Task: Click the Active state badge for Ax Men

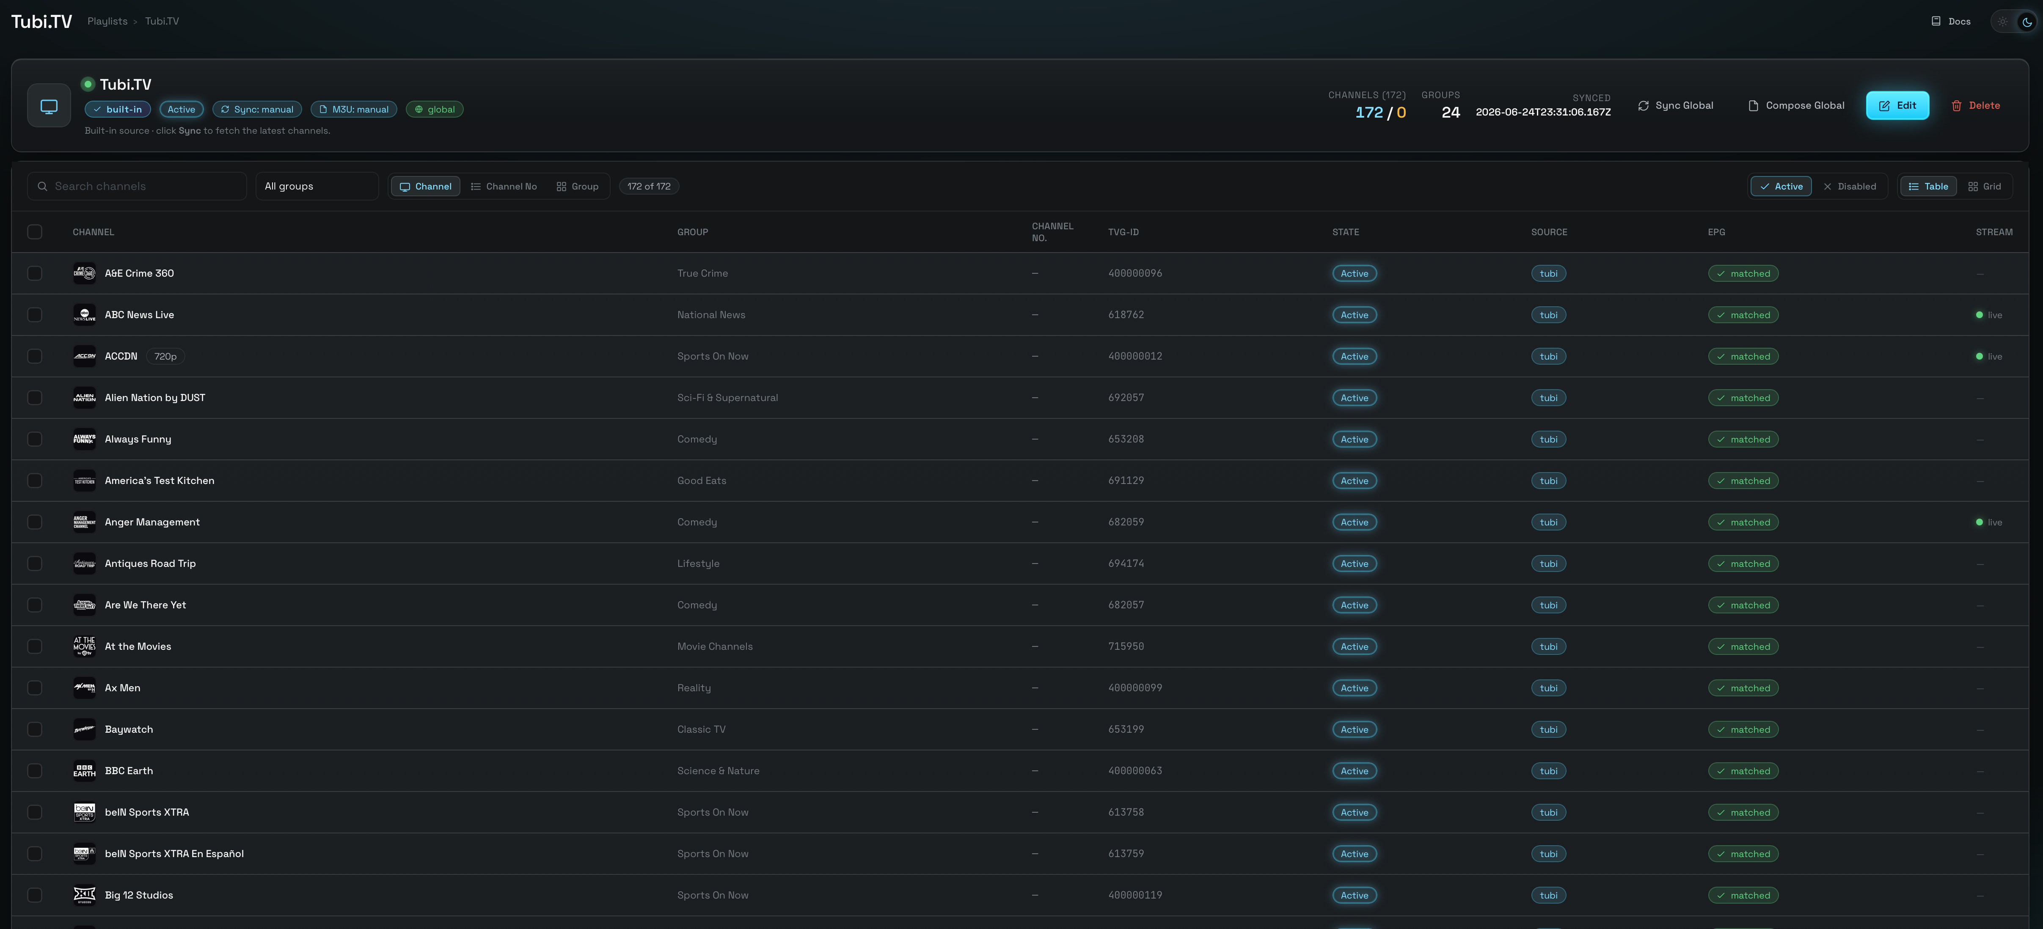Action: tap(1355, 688)
